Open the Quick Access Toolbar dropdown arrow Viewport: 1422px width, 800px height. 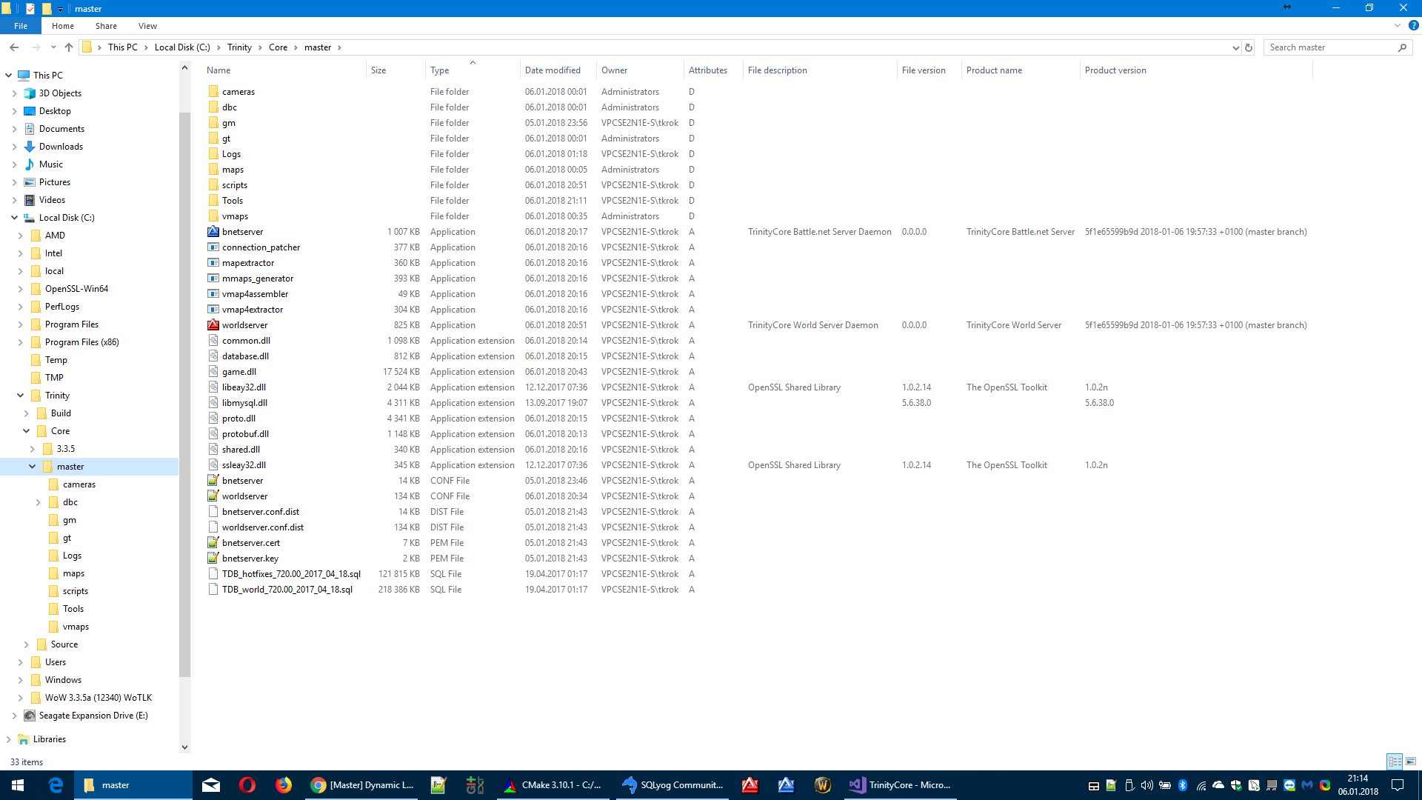(60, 8)
